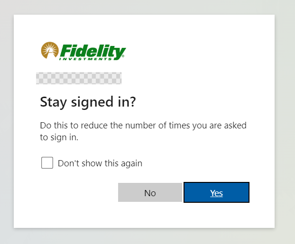The width and height of the screenshot is (295, 244).
Task: Click the INVESTMENTS text beneath the logo
Action: coord(86,59)
